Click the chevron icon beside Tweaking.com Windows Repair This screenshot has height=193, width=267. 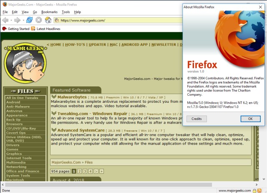coord(54,113)
